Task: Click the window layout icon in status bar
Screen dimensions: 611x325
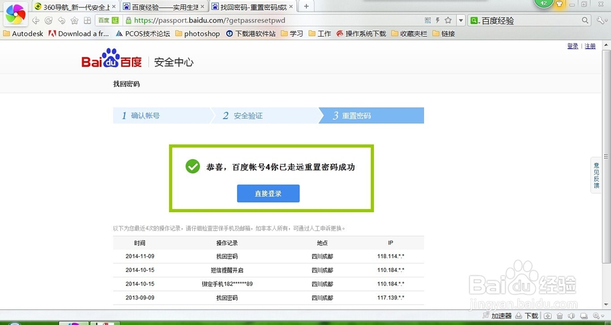Action: pyautogui.click(x=584, y=316)
